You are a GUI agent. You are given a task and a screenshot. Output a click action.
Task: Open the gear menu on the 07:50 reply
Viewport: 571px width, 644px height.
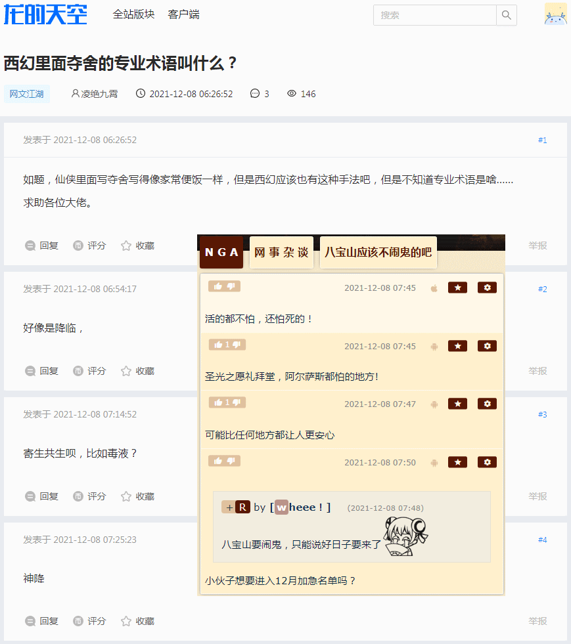click(487, 462)
